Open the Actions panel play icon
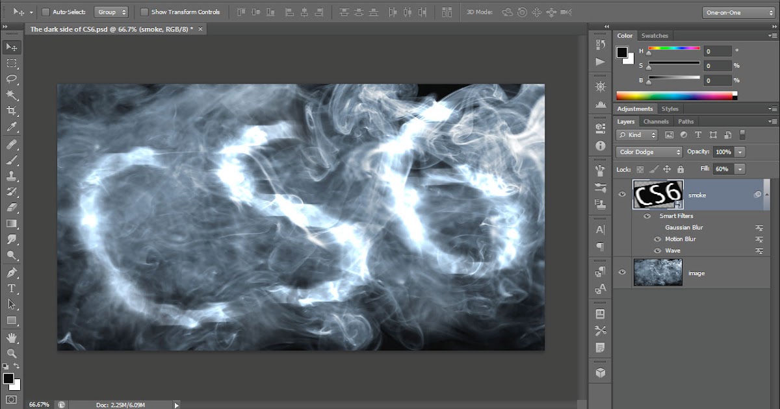The width and height of the screenshot is (780, 409). (x=600, y=62)
